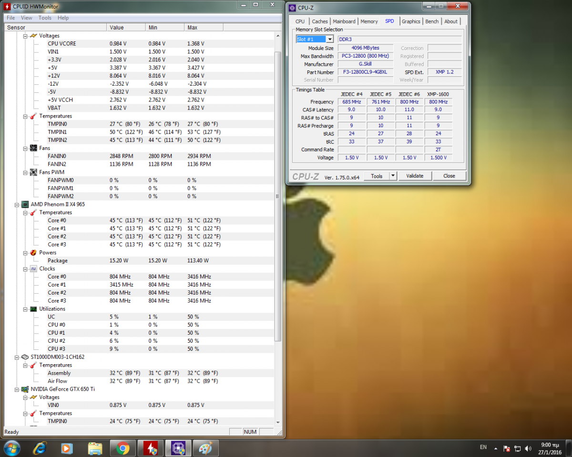
Task: Open the Help menu in HWMonitor
Action: click(x=63, y=18)
